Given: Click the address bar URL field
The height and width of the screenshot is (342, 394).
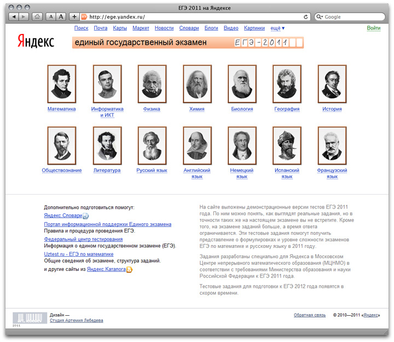Looking at the screenshot, I should [192, 16].
